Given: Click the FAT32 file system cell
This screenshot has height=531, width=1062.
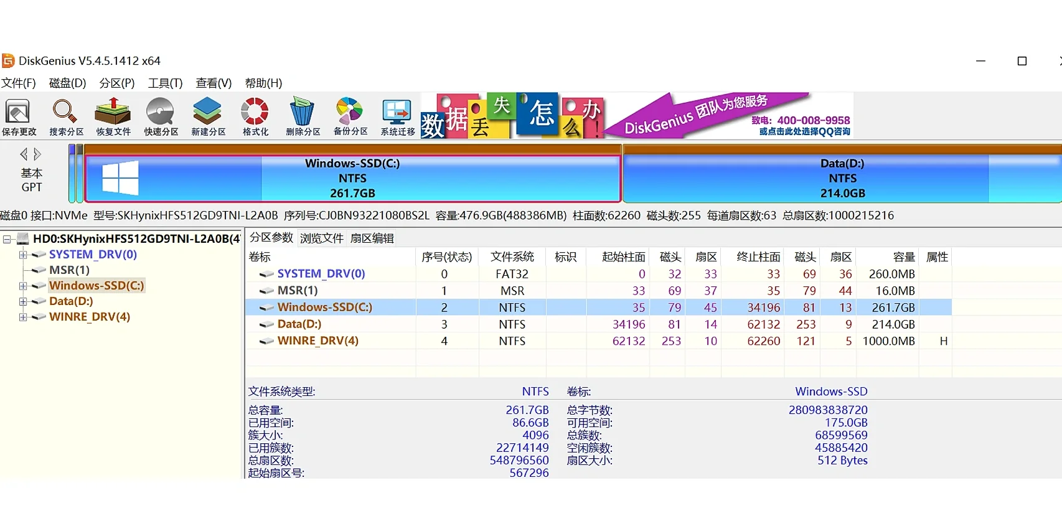Looking at the screenshot, I should [x=512, y=274].
